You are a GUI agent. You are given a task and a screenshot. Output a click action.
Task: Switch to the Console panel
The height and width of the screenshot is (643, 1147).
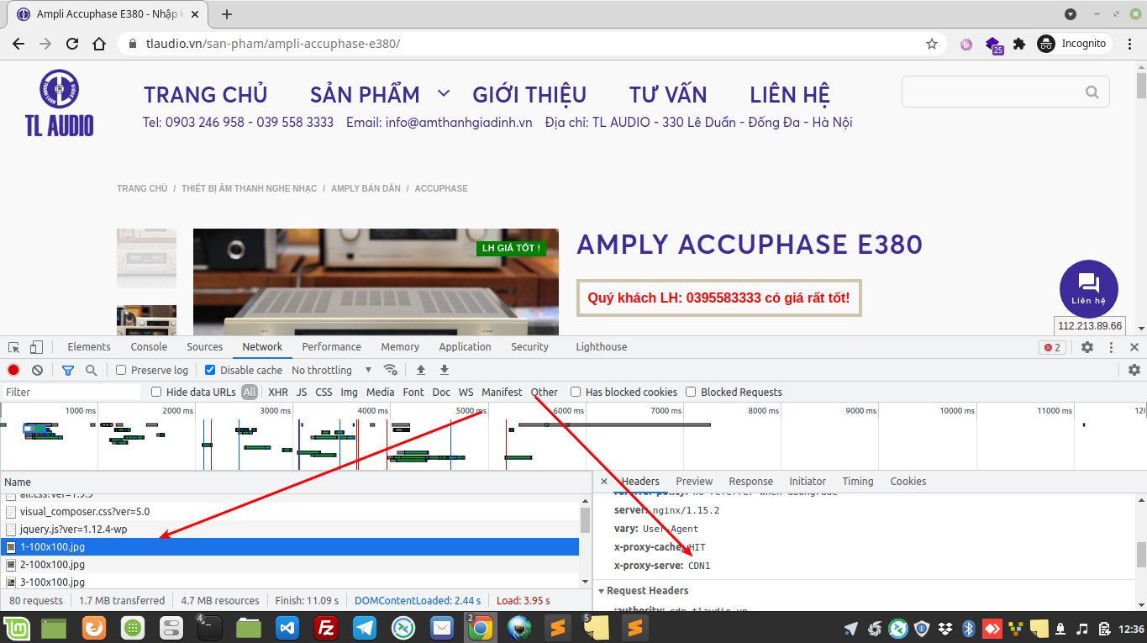tap(149, 347)
